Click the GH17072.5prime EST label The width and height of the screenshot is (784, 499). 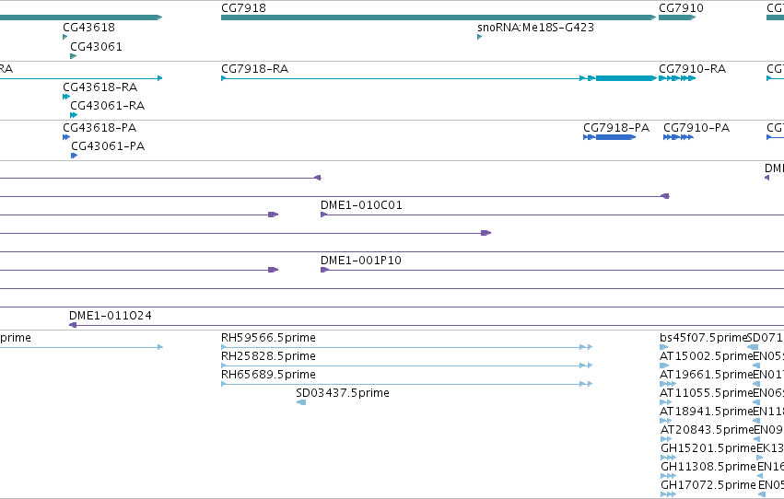(708, 485)
